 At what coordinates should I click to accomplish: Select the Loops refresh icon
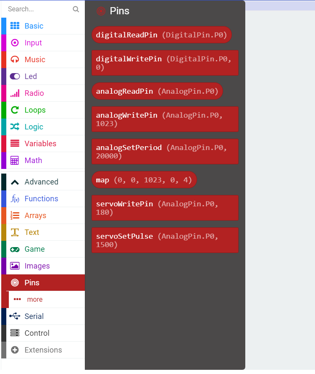pos(15,110)
